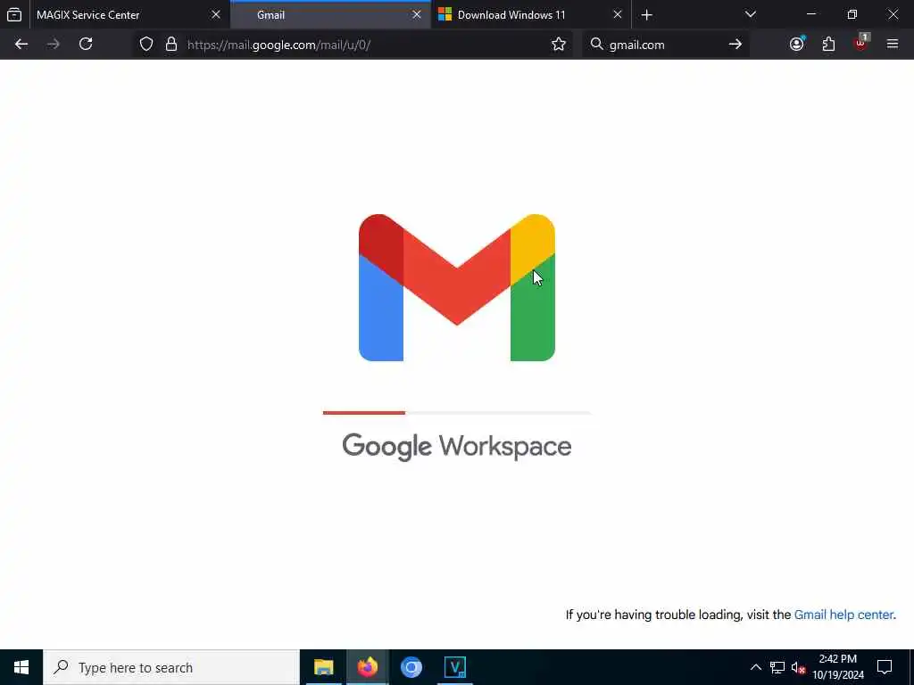Viewport: 914px width, 685px height.
Task: Show hidden system tray icons
Action: (755, 667)
